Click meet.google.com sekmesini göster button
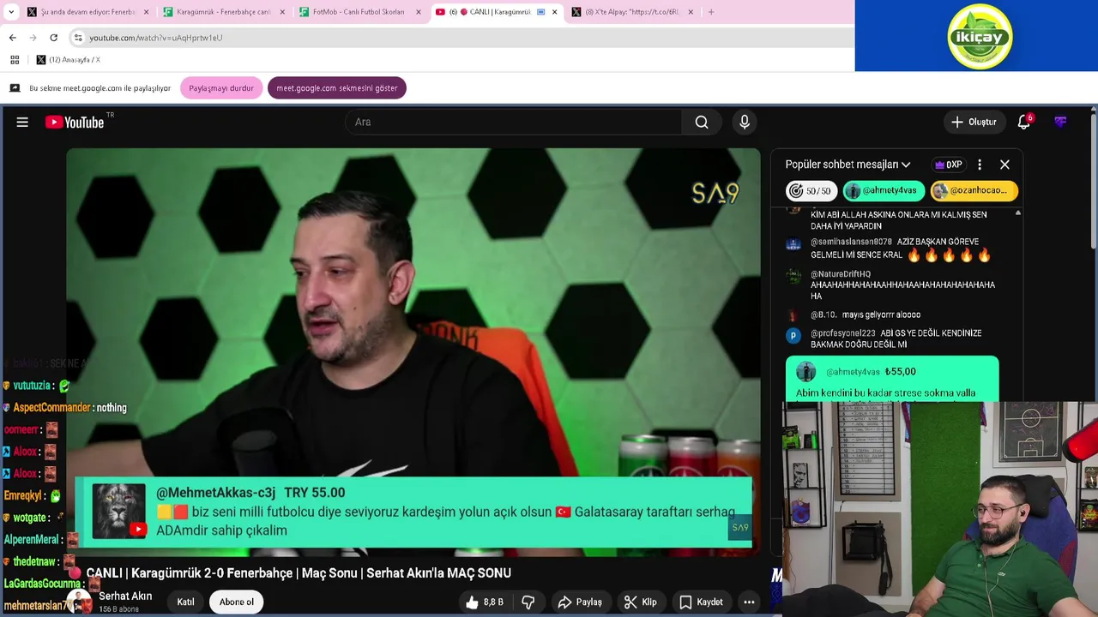This screenshot has width=1098, height=617. [336, 88]
